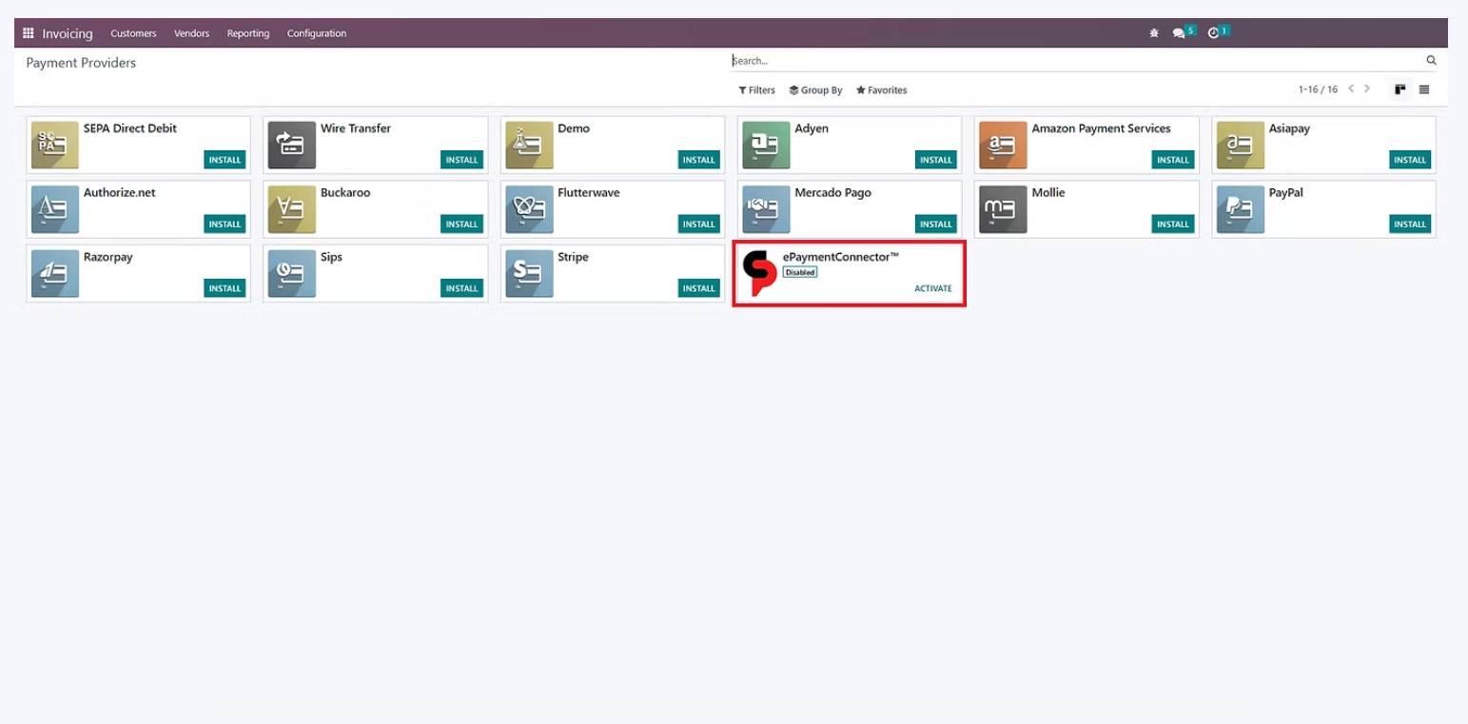1468x724 pixels.
Task: Click the Asiapay provider logo
Action: tap(1240, 145)
